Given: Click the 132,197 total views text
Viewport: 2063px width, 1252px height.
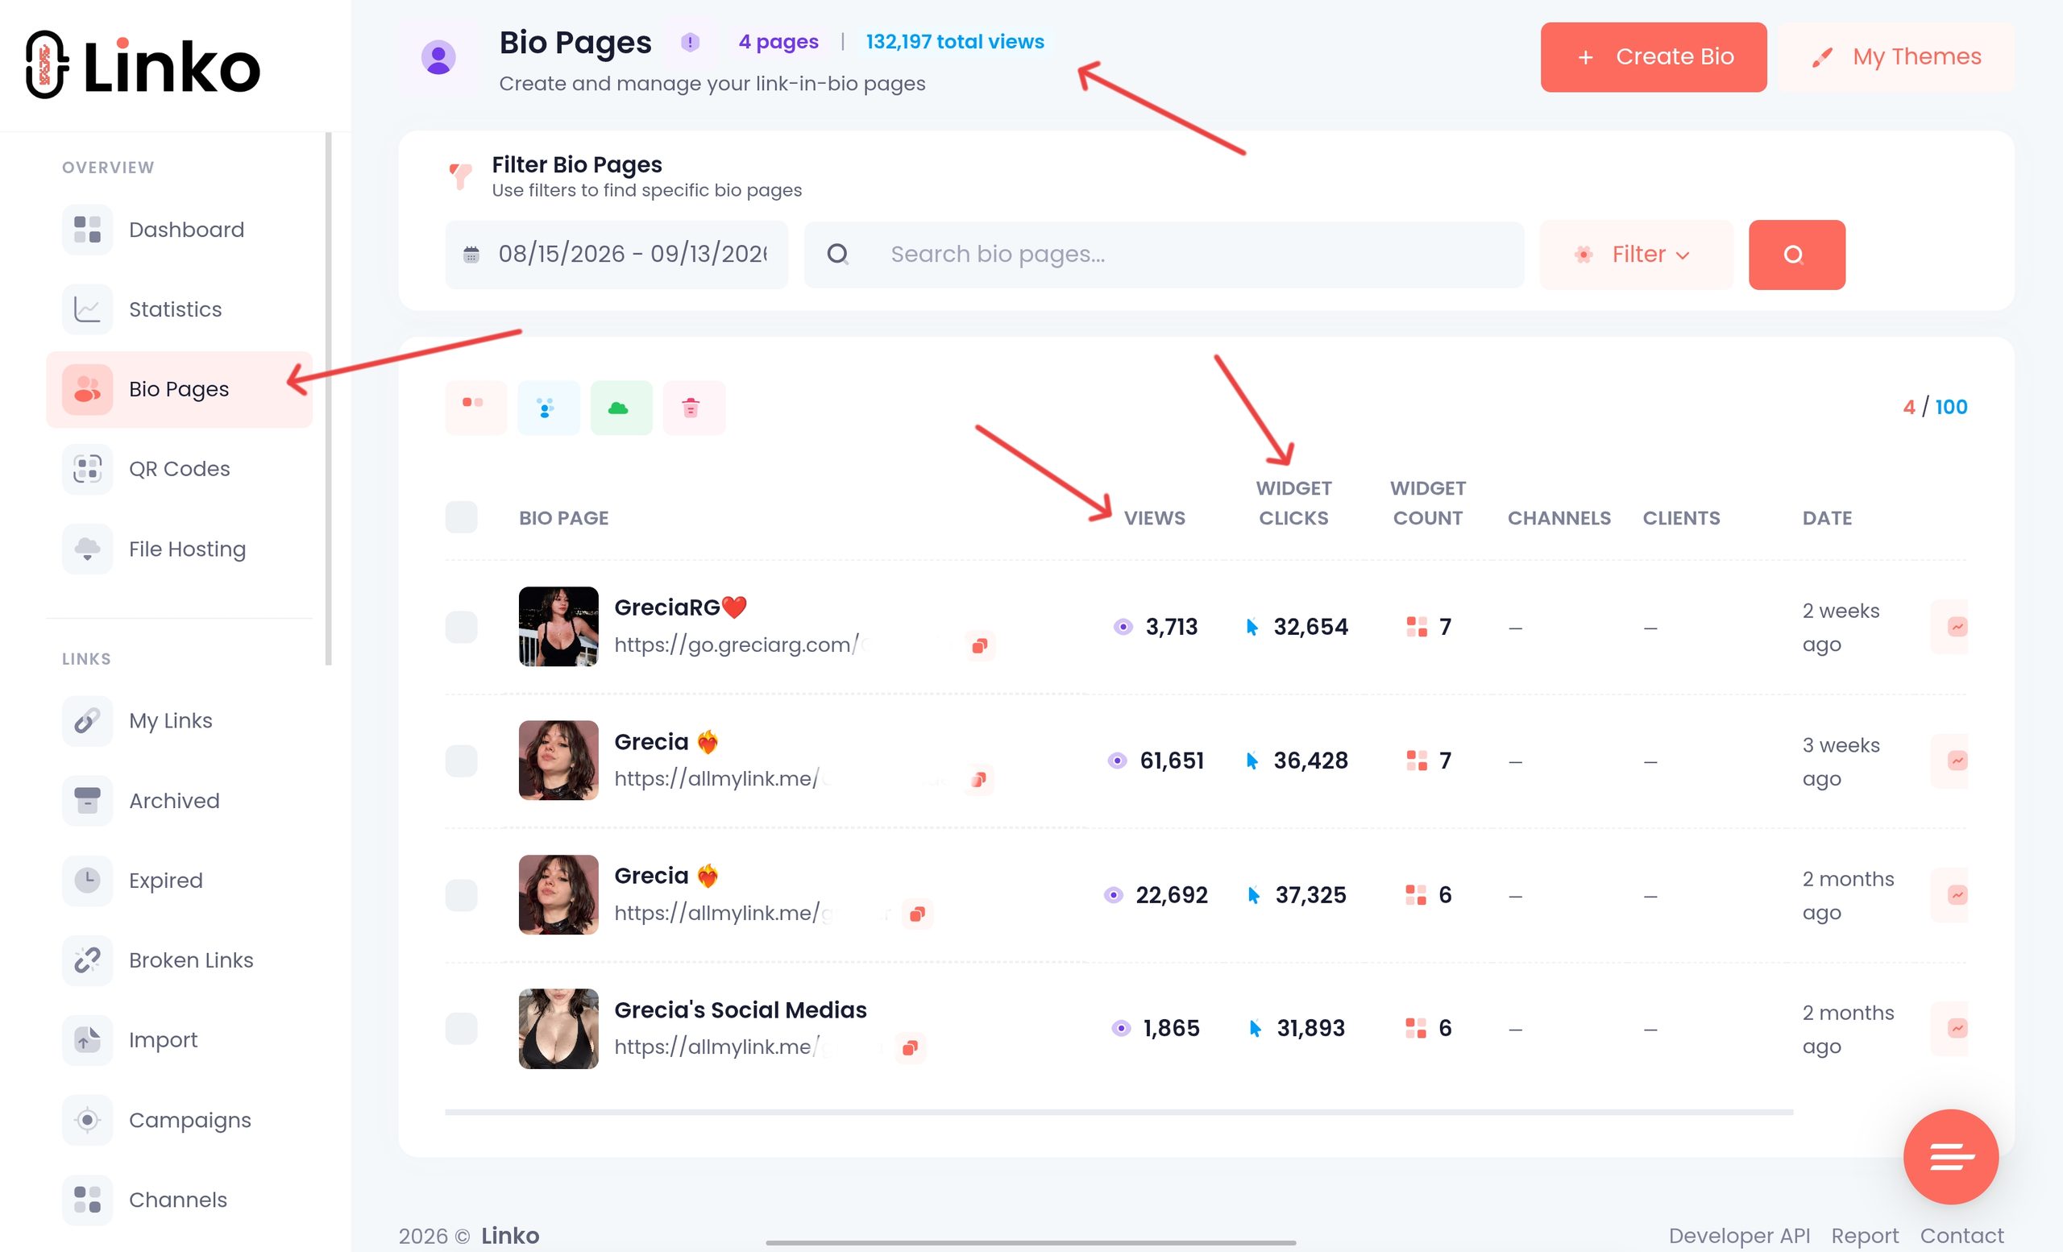Looking at the screenshot, I should [x=954, y=42].
